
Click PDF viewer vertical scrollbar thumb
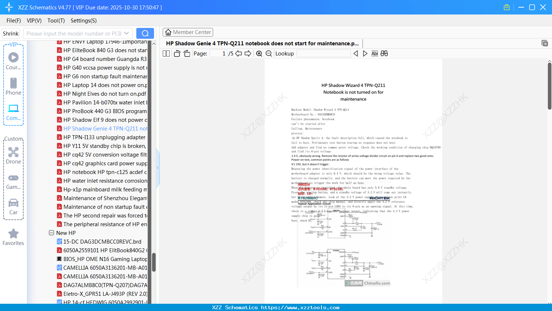point(549,86)
